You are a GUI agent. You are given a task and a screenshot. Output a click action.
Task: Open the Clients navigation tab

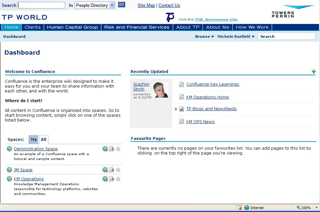pos(33,27)
